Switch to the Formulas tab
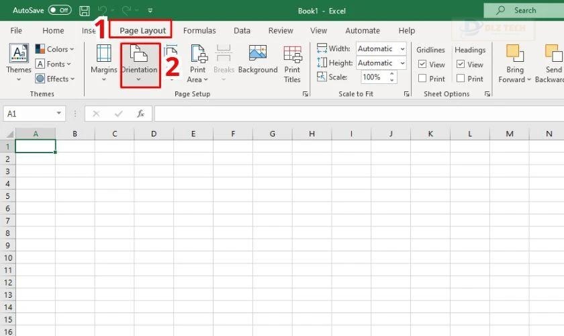The width and height of the screenshot is (564, 336). tap(199, 31)
